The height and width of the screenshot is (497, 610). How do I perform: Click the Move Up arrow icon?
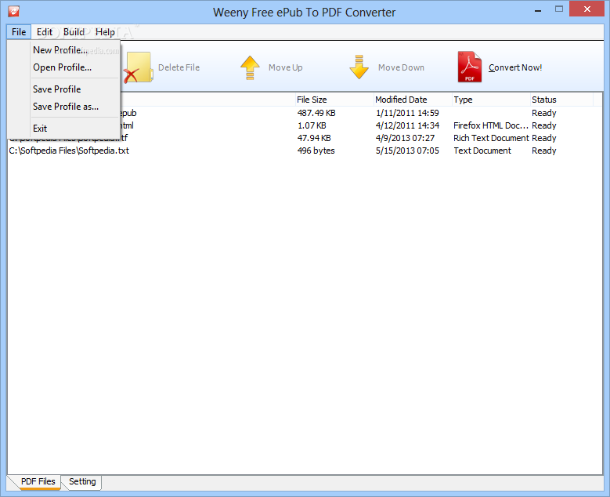coord(250,67)
